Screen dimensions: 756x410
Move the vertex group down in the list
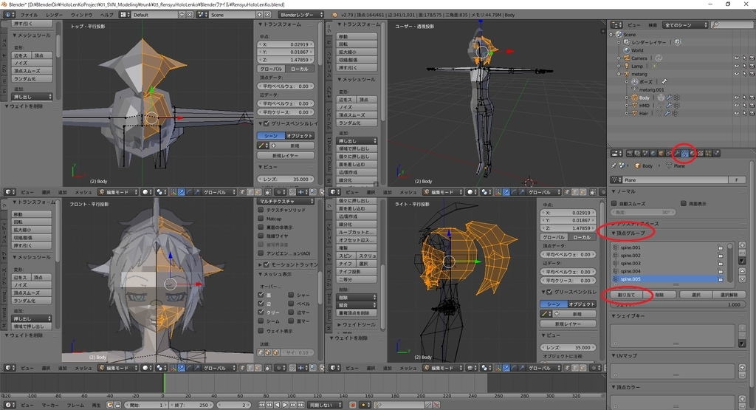(743, 279)
